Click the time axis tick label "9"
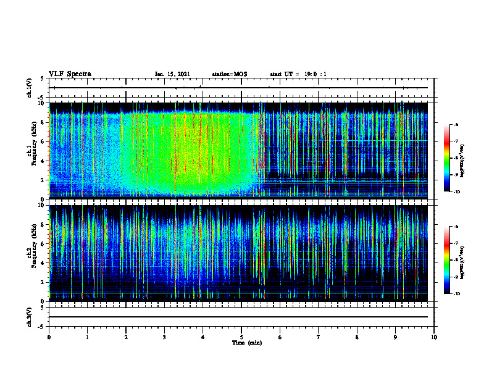The image size is (489, 378). tap(395, 337)
